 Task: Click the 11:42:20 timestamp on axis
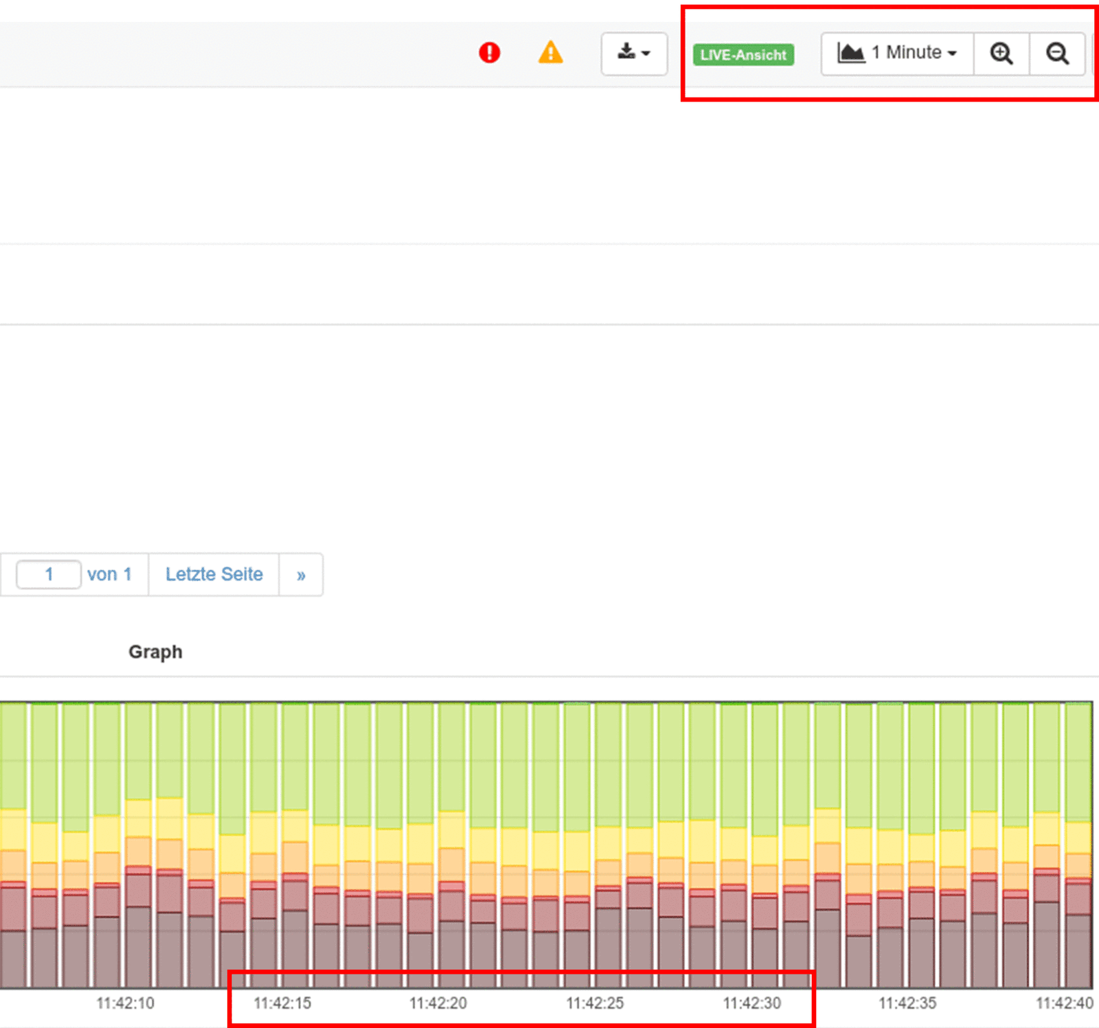pos(438,1003)
